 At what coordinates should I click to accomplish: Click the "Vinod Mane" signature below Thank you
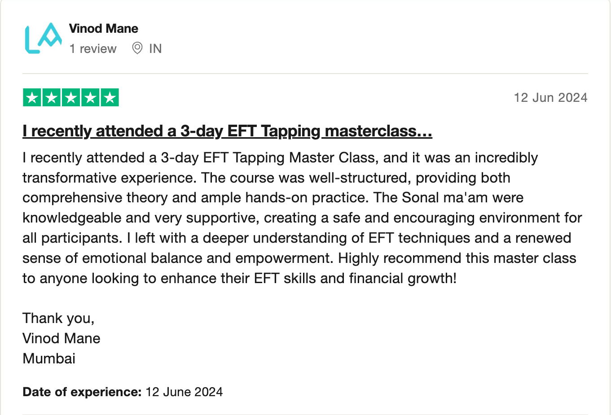[62, 338]
